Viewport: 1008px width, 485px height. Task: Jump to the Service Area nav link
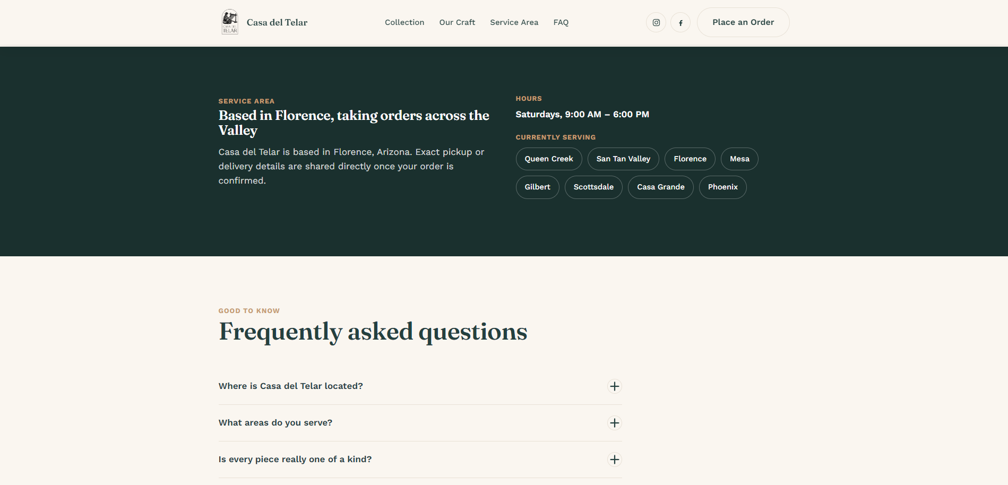(x=514, y=22)
